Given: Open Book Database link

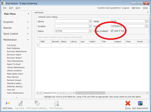Looking at the screenshot, I should pos(13,48).
